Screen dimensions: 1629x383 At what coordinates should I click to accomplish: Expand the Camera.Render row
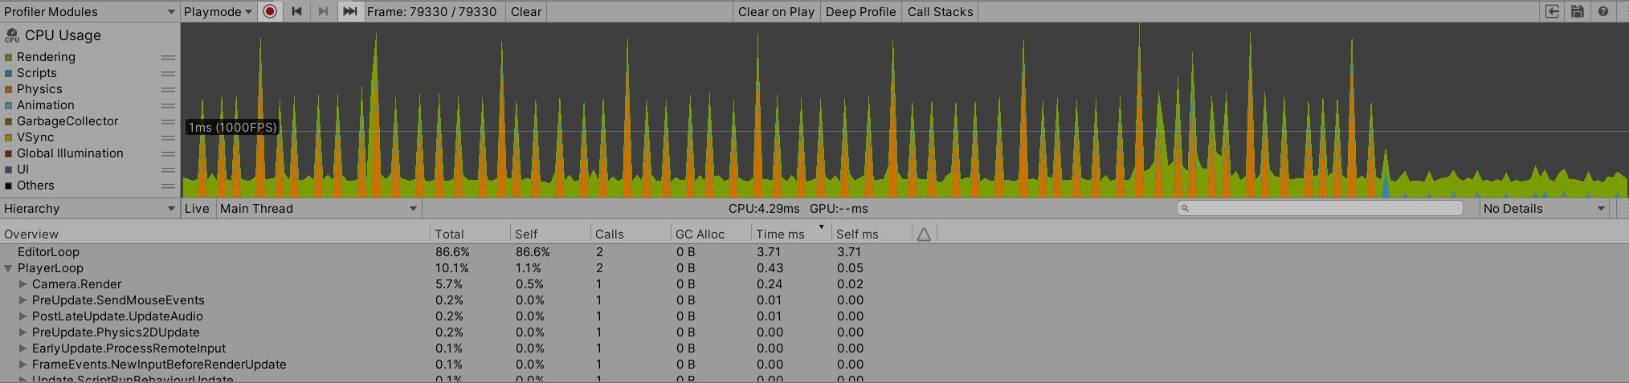pyautogui.click(x=23, y=284)
